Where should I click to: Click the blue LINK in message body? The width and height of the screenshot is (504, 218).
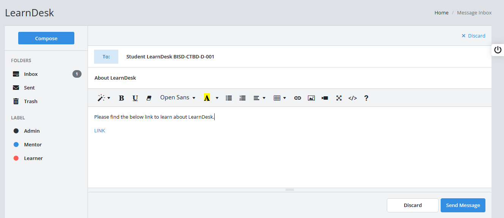(x=100, y=130)
